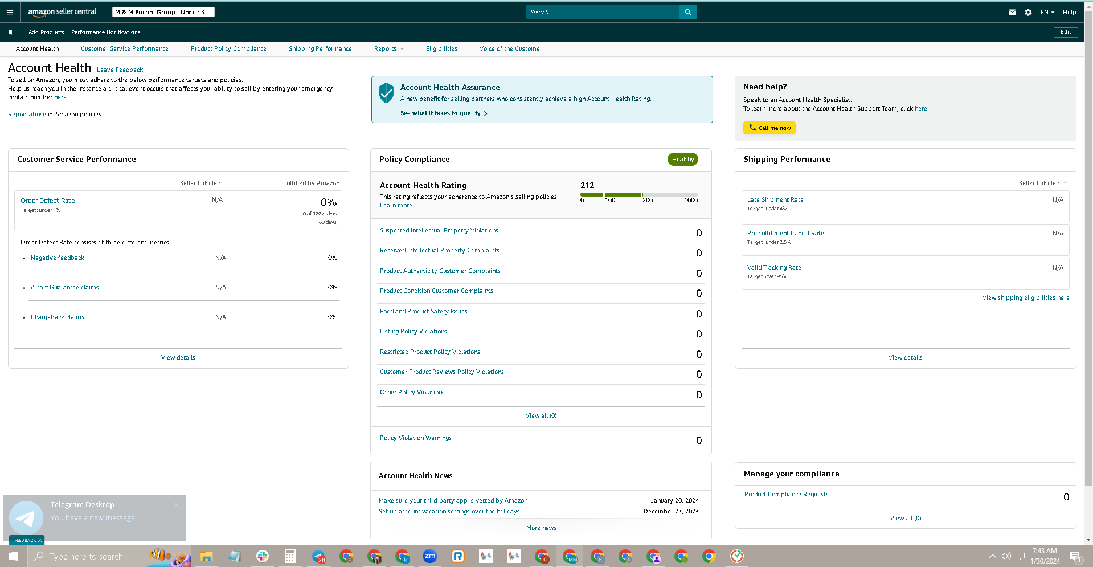Open the Negative feedback metric link
The image size is (1093, 567).
pos(58,258)
